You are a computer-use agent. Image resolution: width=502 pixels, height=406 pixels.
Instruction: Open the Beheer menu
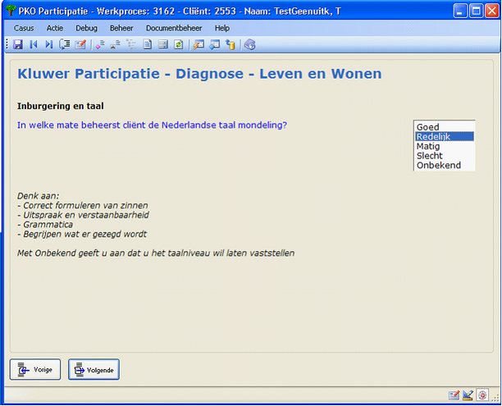tap(121, 28)
